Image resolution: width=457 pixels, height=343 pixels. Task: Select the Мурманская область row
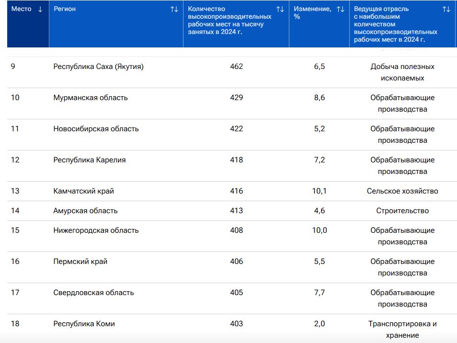[91, 98]
